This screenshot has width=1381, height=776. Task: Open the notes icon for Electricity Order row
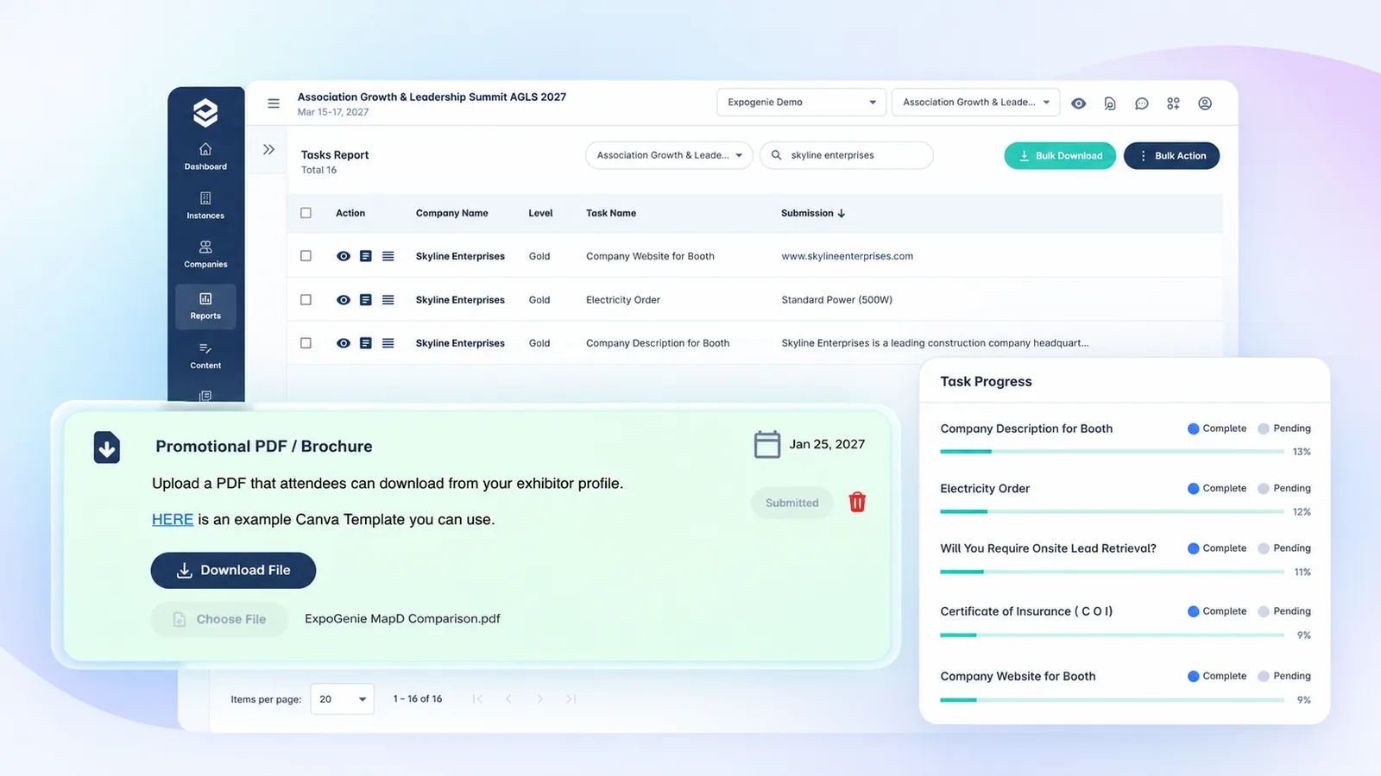click(x=366, y=300)
